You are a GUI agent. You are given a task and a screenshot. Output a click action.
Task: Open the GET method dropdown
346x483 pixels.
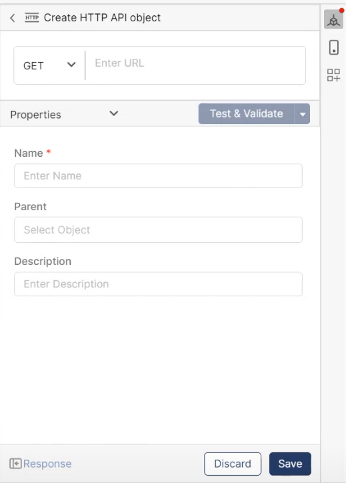click(49, 65)
